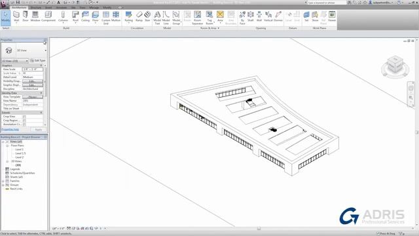
Task: Start the Model Text tool
Action: pyautogui.click(x=157, y=18)
